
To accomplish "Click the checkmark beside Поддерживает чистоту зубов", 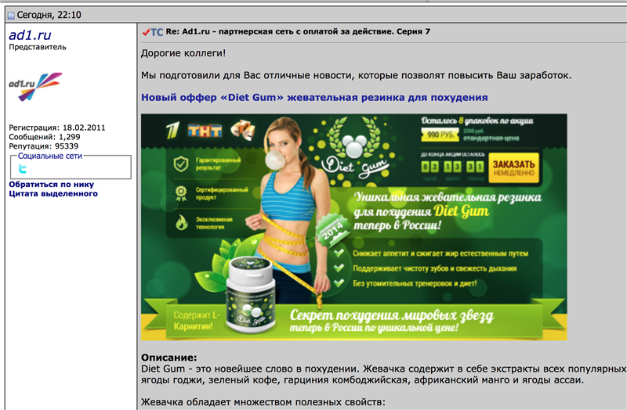I will click(339, 268).
